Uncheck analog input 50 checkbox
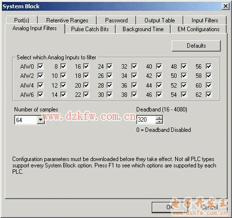Image resolution: width=232 pixels, height=218 pixels. (184, 75)
